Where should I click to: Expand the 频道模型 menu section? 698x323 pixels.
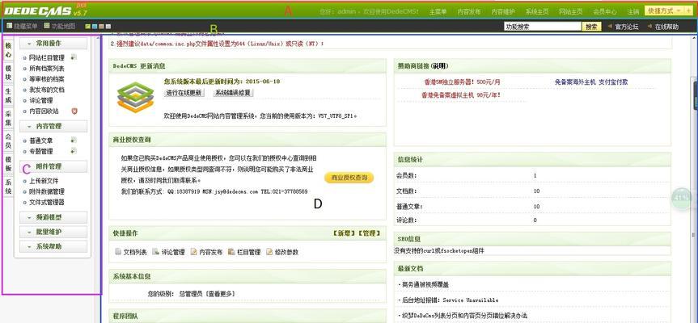(53, 218)
